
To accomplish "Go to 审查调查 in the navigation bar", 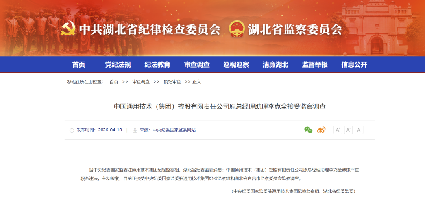I will pos(197,65).
